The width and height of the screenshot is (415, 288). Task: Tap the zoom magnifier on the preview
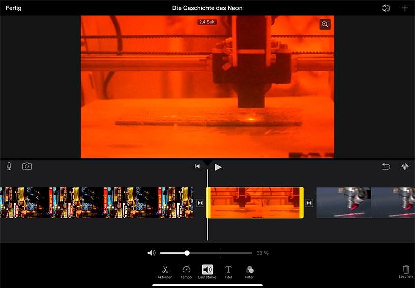tap(325, 24)
